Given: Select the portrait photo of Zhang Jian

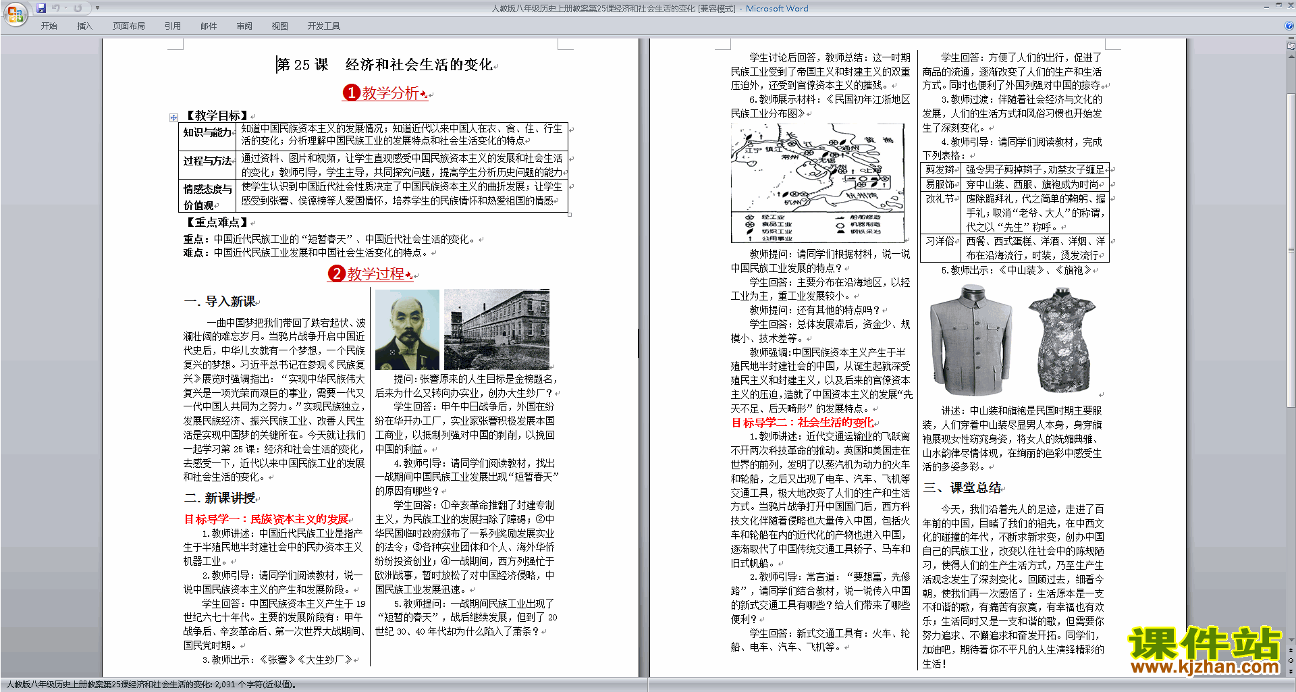Looking at the screenshot, I should (407, 329).
